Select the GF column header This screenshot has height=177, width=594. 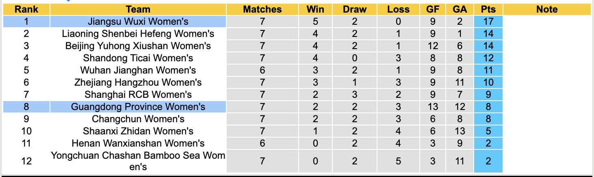[x=433, y=9]
